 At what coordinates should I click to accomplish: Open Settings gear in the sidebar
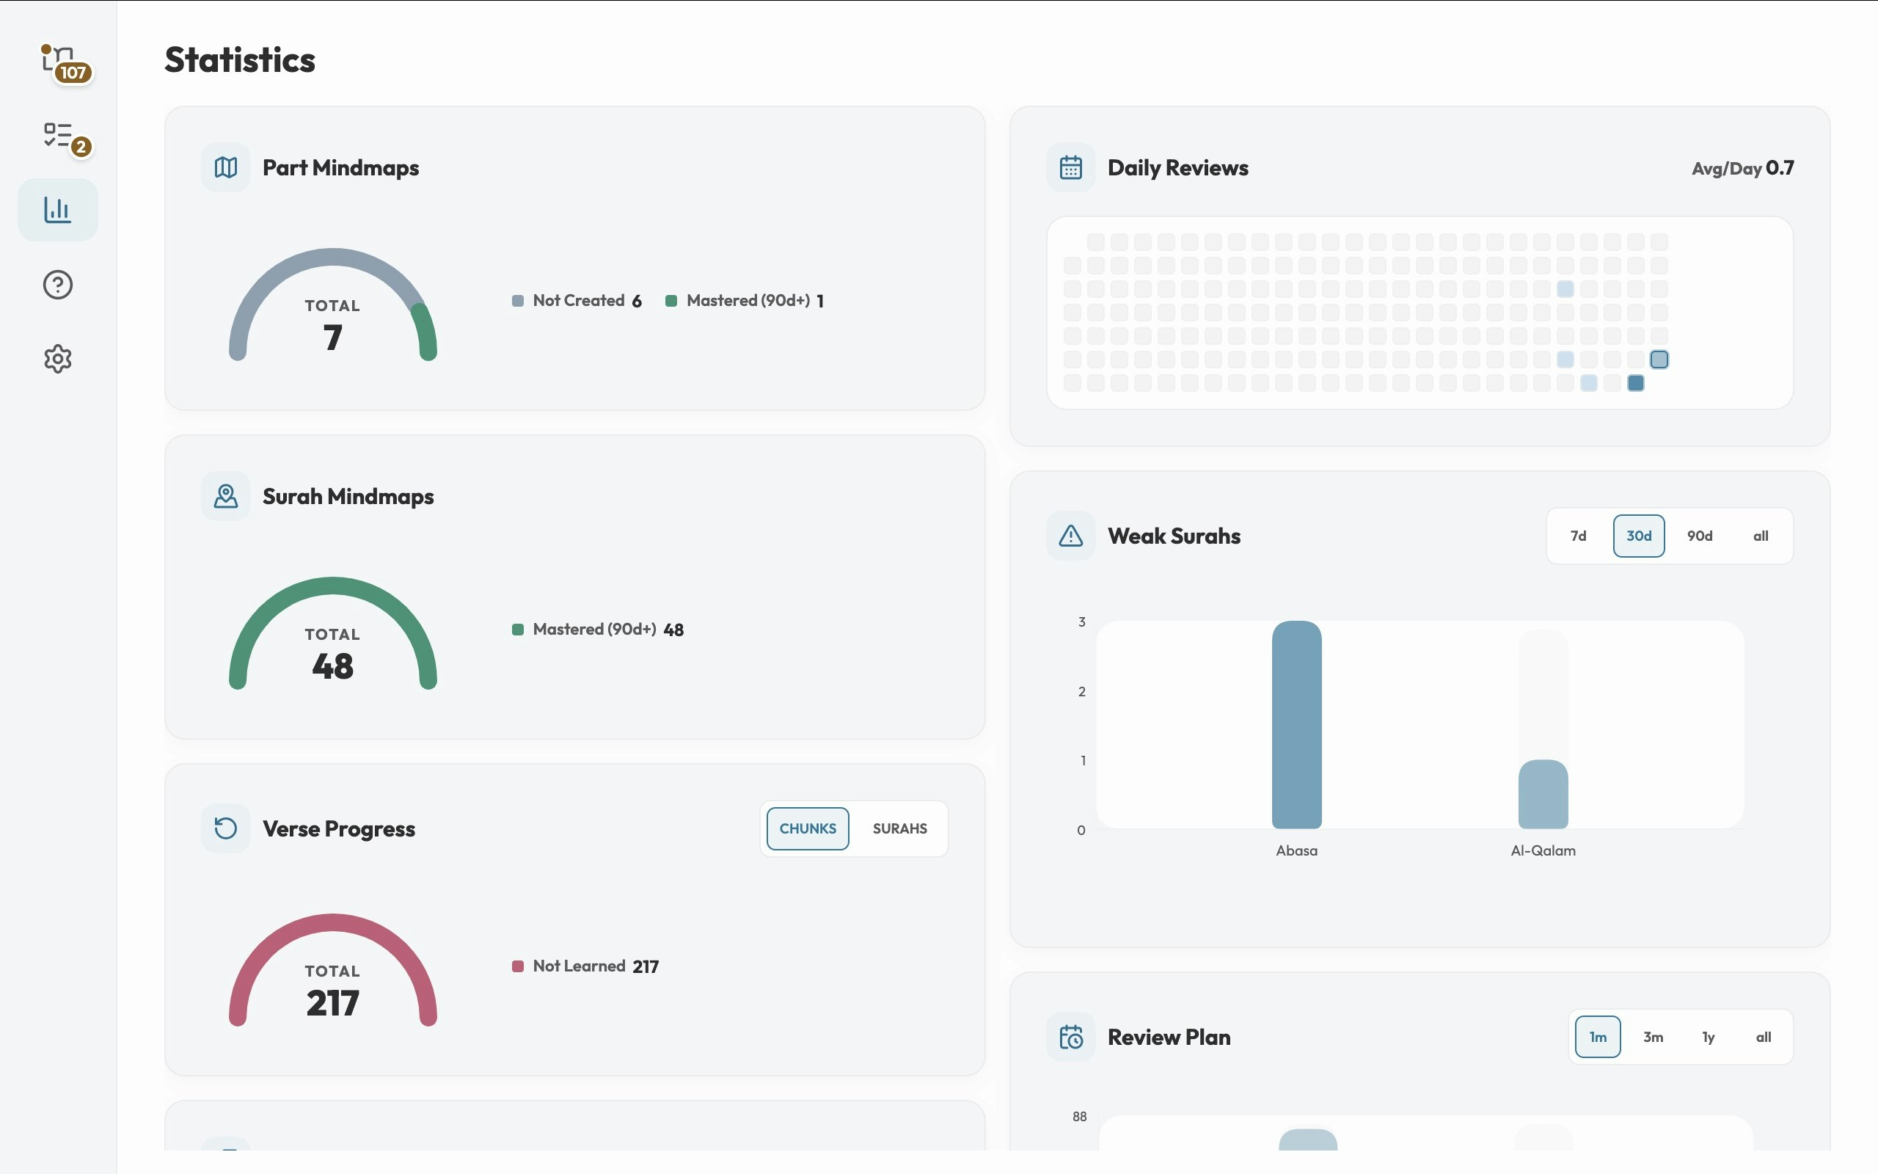tap(58, 359)
